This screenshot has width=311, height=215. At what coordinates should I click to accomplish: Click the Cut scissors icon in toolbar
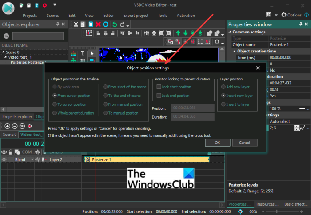click(x=76, y=24)
